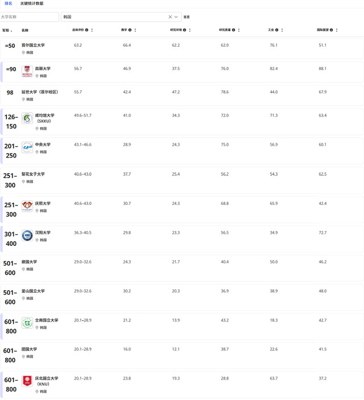Sort by the 国际展望 column arrows
Viewport: 364px width, 400px height.
[337, 30]
